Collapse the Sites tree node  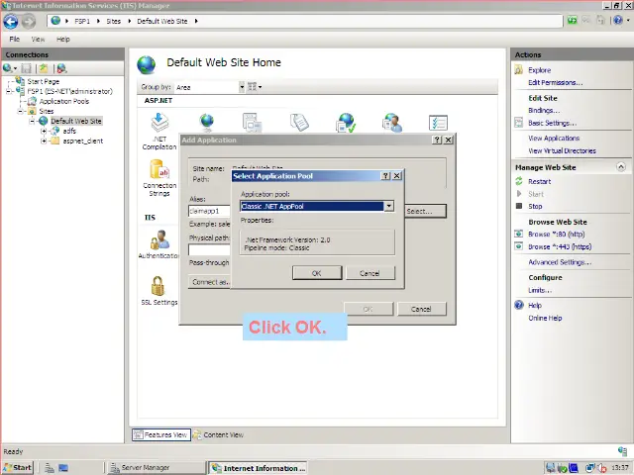(x=20, y=111)
